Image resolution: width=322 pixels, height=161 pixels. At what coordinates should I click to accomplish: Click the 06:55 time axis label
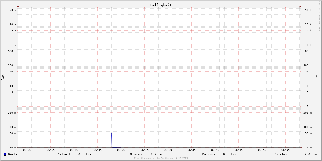(286, 150)
